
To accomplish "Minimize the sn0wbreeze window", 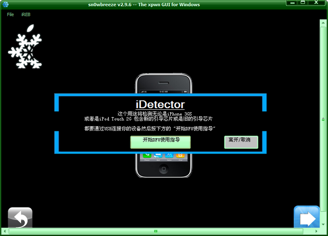I will point(292,3).
